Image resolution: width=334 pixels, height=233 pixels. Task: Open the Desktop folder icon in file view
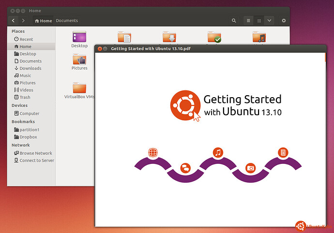point(79,38)
